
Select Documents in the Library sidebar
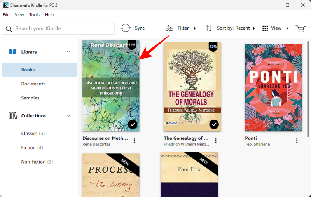(x=33, y=84)
